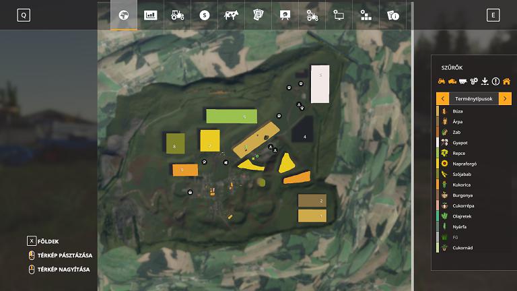Open the animals tab with cow icon
The width and height of the screenshot is (517, 291).
click(231, 15)
